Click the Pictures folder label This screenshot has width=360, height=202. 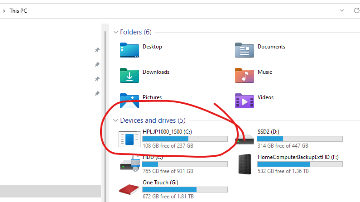pos(152,97)
